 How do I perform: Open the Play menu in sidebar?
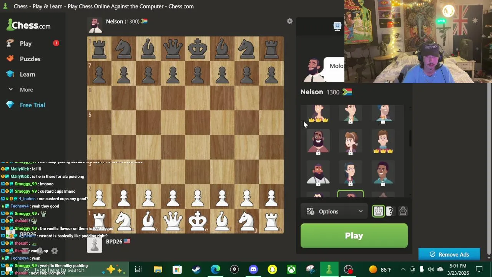click(25, 43)
